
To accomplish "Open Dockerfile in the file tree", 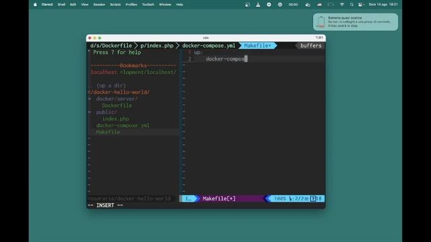I will [x=117, y=106].
